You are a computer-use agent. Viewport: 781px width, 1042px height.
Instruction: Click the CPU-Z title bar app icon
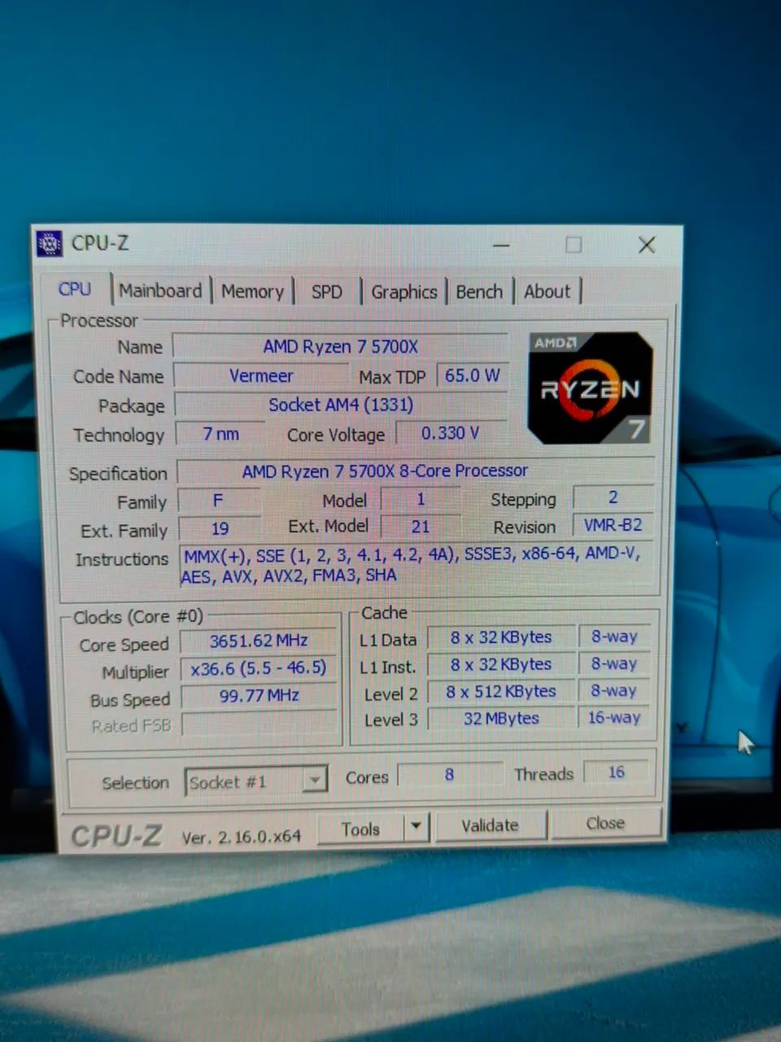(x=49, y=243)
